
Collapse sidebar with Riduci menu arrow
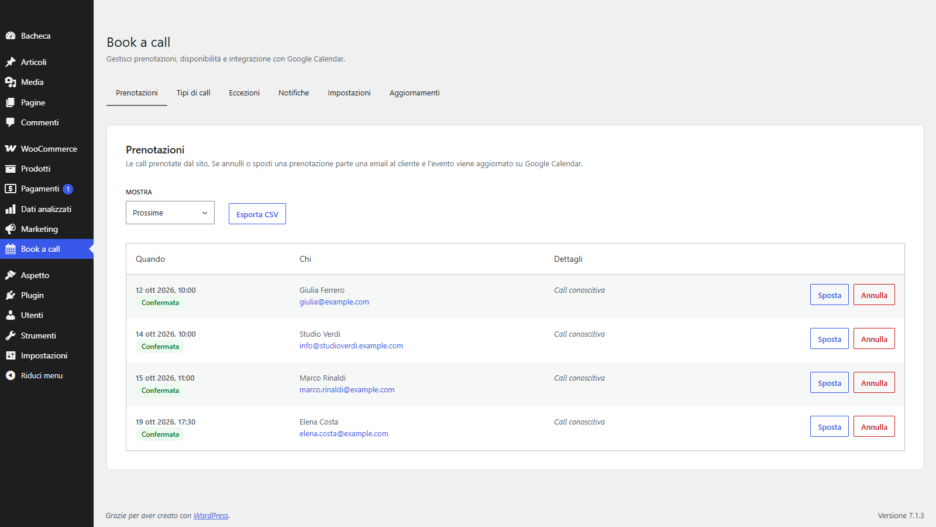pos(11,375)
